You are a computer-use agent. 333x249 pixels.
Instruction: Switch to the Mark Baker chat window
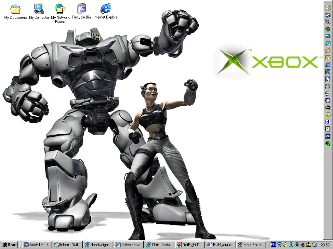pos(251,245)
